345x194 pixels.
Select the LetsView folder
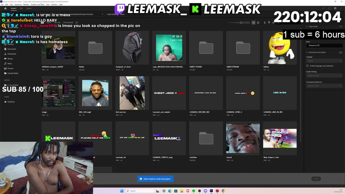(x=206, y=138)
